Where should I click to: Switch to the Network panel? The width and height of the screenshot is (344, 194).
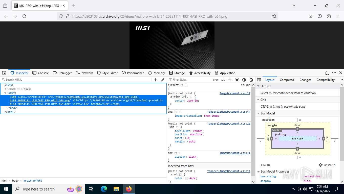tap(84, 73)
